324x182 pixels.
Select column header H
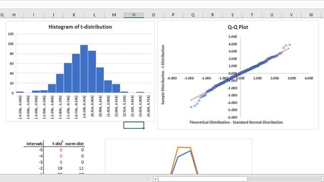point(14,15)
